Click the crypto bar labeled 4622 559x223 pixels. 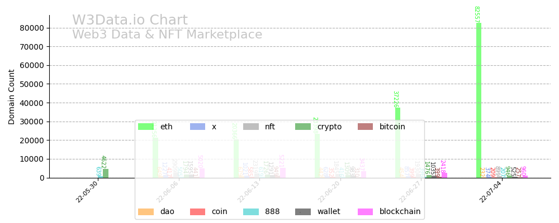click(x=106, y=173)
